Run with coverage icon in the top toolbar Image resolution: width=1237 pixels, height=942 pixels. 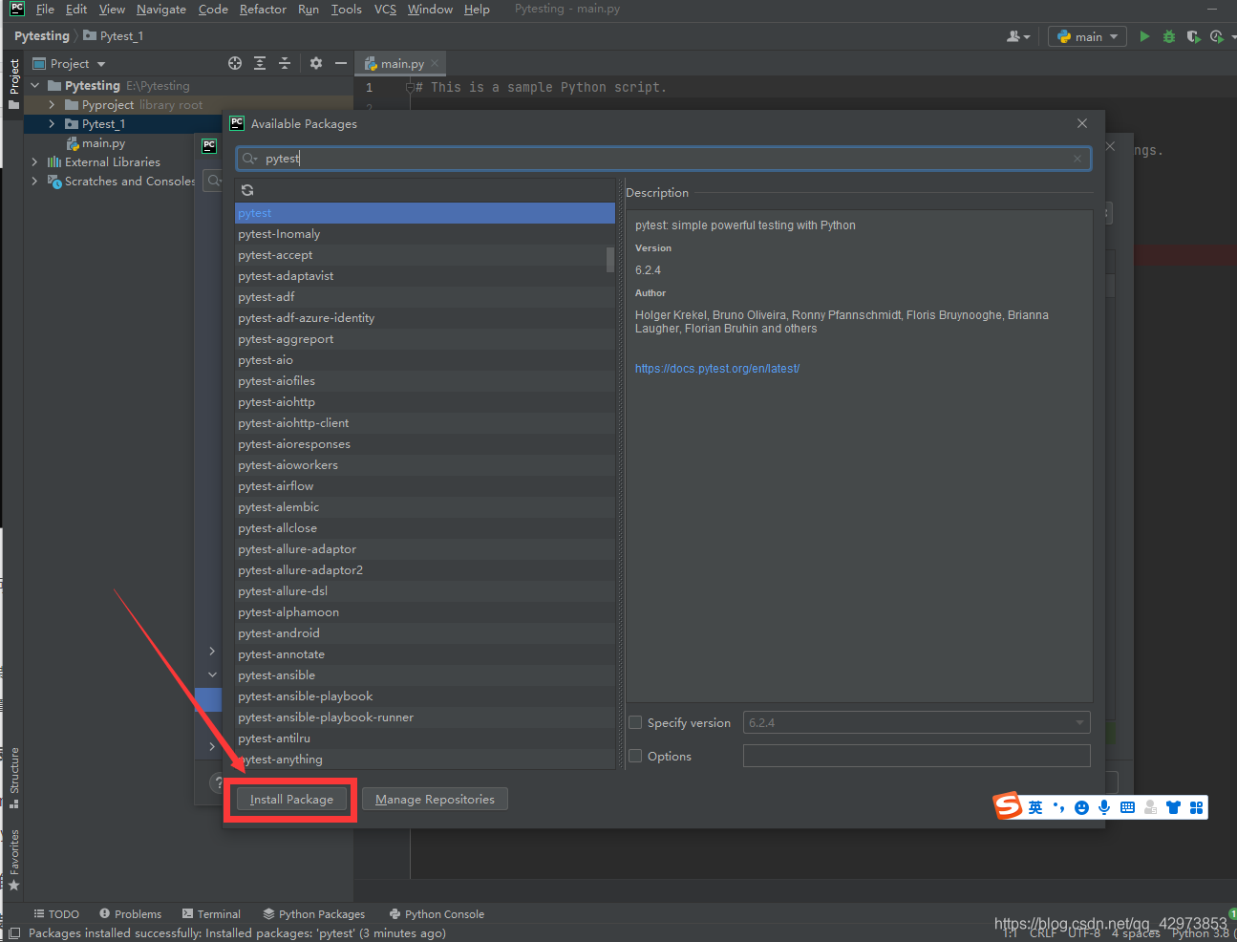pyautogui.click(x=1193, y=36)
